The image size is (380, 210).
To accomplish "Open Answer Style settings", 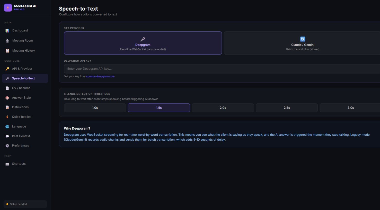I will (25, 98).
